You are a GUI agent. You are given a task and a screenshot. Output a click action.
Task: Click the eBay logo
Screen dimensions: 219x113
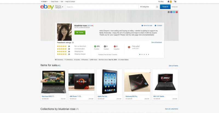(x=47, y=7)
